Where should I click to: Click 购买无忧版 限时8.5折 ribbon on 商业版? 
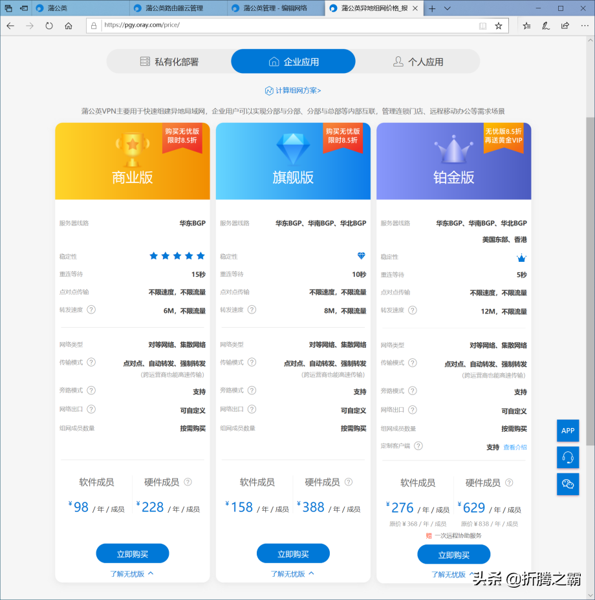point(182,138)
